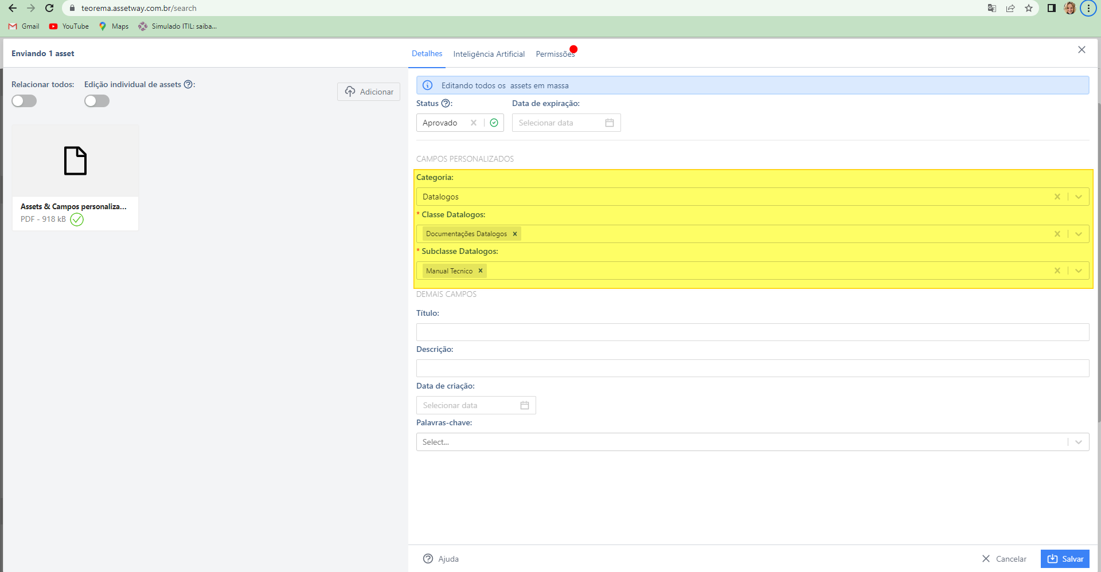Show help for the Status field
Viewport: 1101px width, 572px height.
click(x=446, y=103)
